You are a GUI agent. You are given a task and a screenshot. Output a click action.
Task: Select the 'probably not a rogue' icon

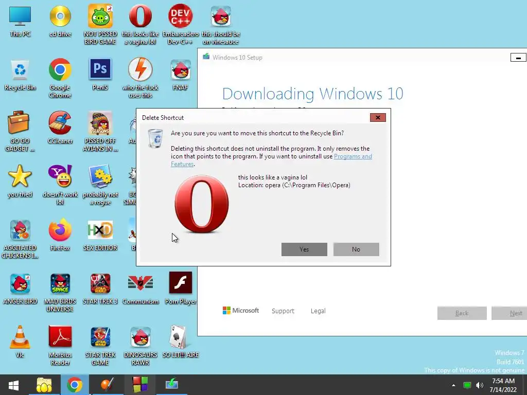100,185
